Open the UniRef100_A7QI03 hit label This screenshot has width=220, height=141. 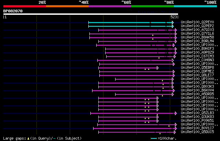197,30
